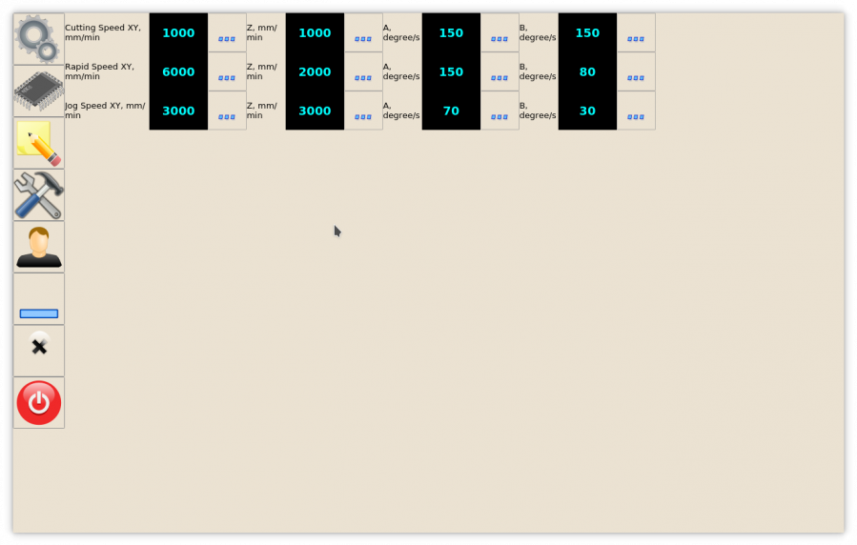This screenshot has height=545, width=857.
Task: Edit Jog Speed XY value via dots button
Action: pyautogui.click(x=227, y=111)
